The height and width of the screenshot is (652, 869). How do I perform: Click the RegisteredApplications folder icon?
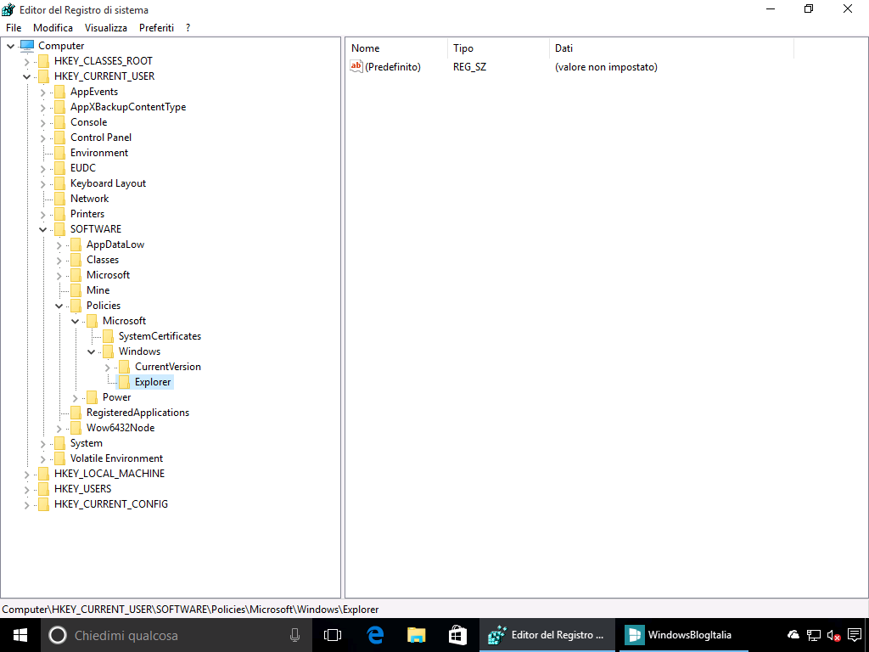(x=76, y=413)
